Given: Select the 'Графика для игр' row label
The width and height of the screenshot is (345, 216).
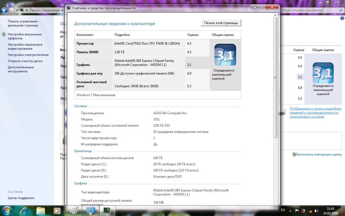Looking at the screenshot, I should pyautogui.click(x=89, y=73).
